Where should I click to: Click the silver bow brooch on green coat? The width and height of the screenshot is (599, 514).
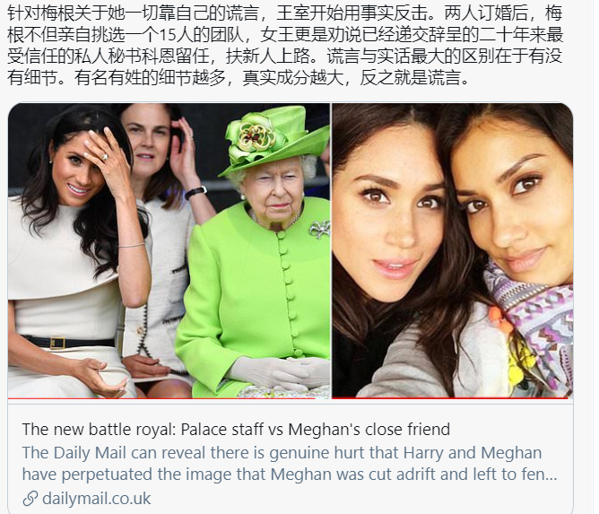(x=319, y=229)
